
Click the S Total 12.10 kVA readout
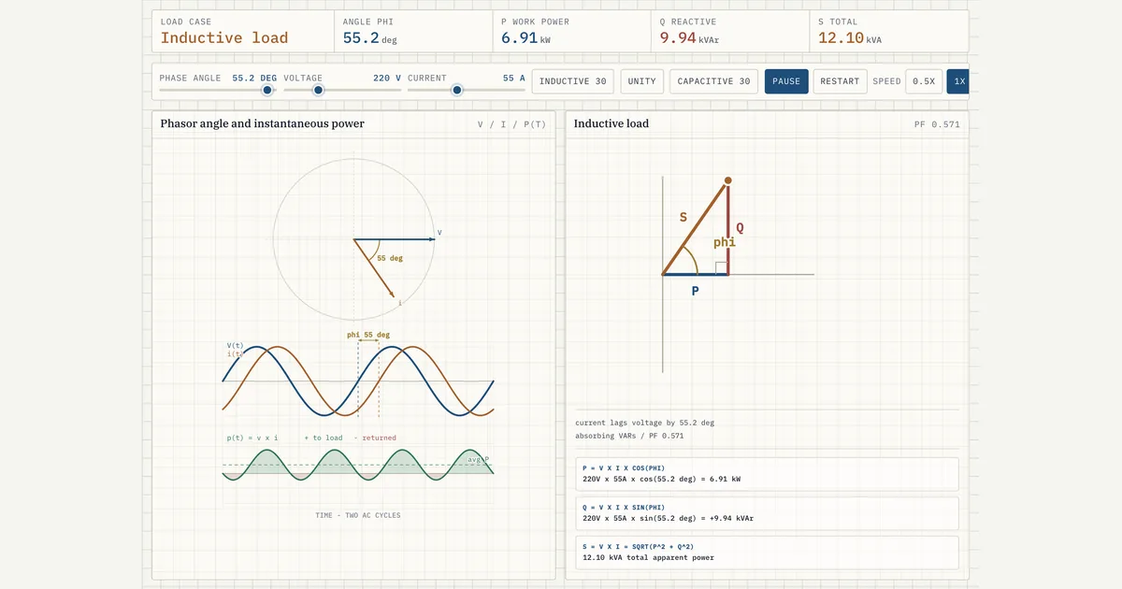tap(850, 38)
